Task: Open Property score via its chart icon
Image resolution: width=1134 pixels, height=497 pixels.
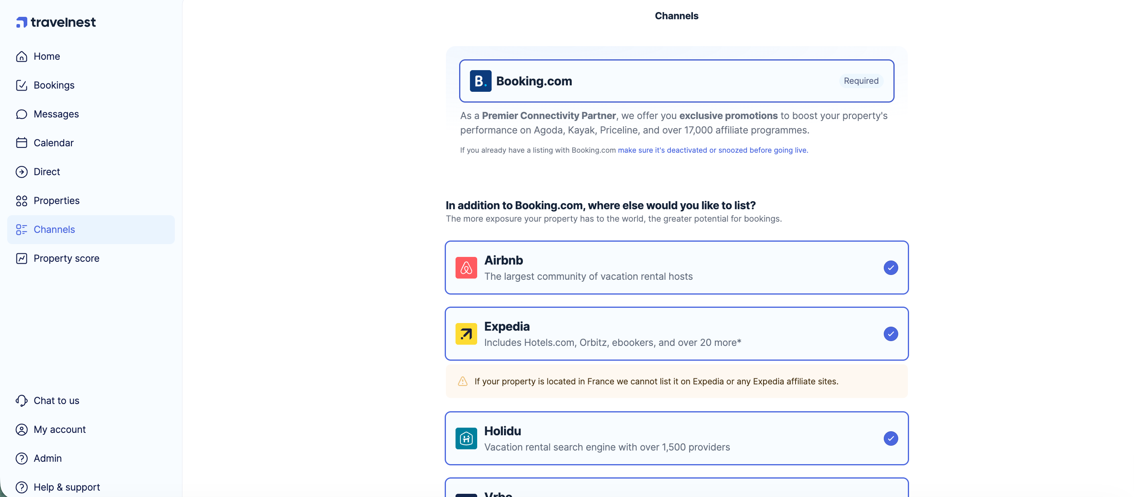Action: [22, 258]
